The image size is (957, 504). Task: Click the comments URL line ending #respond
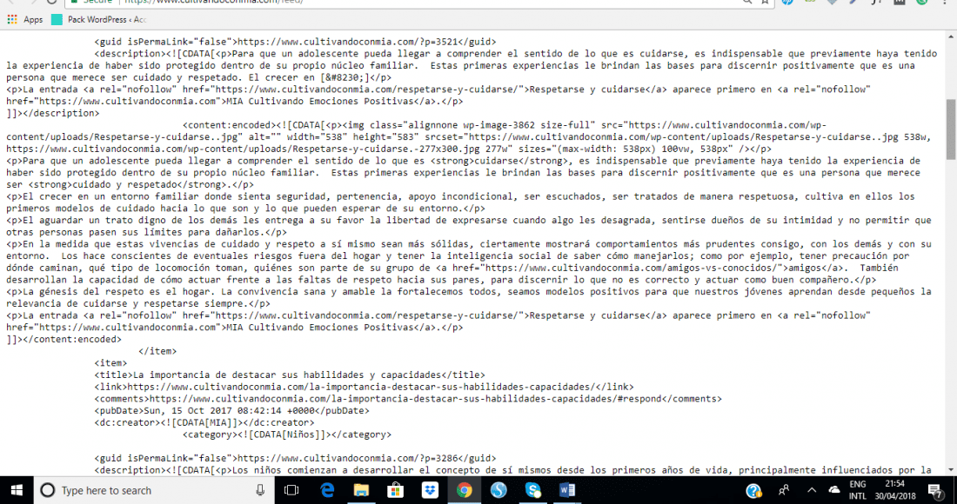click(408, 399)
